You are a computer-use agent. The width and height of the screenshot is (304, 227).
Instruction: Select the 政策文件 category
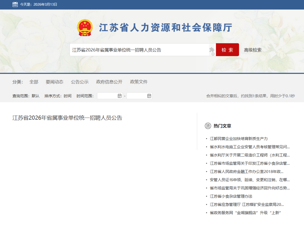click(x=139, y=82)
